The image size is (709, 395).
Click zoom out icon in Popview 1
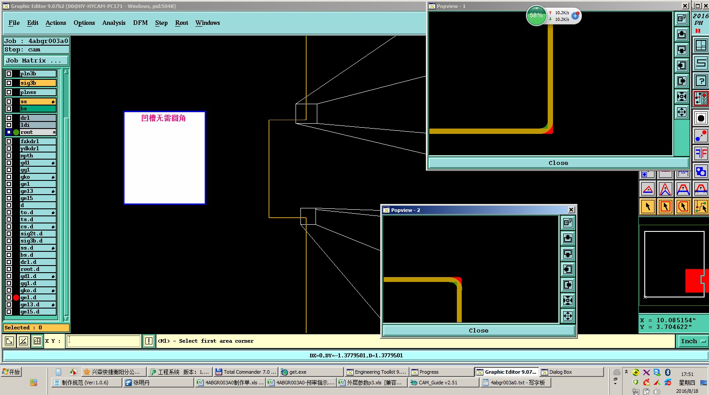point(682,112)
